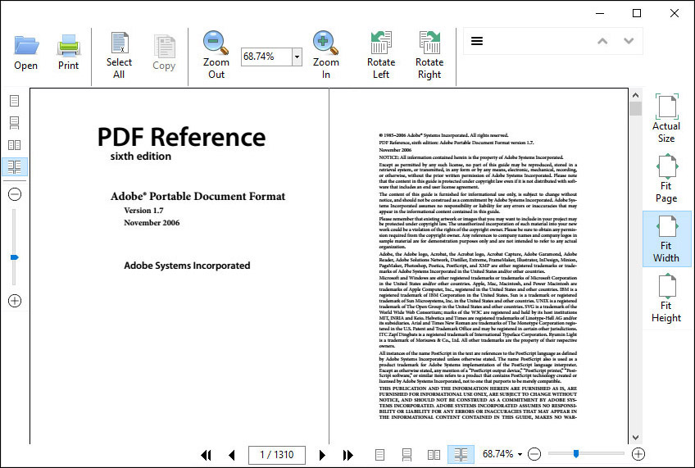
Task: Choose the Fit Height option
Action: click(x=666, y=298)
